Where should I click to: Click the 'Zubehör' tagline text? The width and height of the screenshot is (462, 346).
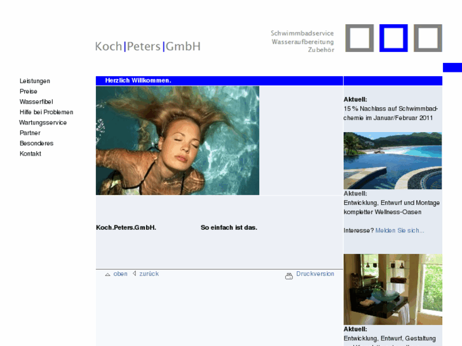(321, 50)
